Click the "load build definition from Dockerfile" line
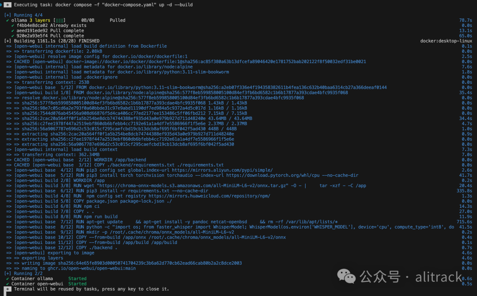This screenshot has height=296, width=477. pos(87,46)
